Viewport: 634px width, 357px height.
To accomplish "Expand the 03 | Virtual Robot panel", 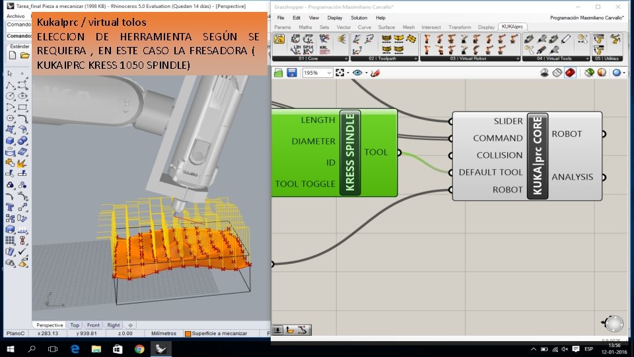I will pos(518,59).
